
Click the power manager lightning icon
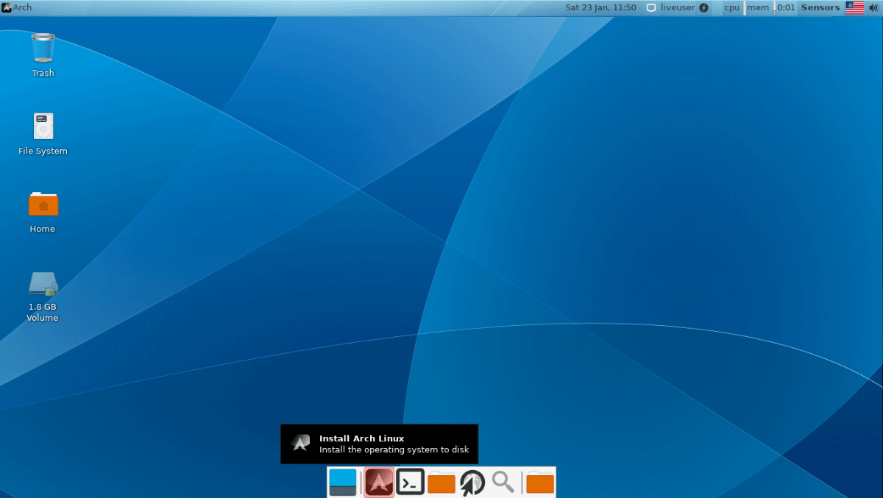(703, 7)
